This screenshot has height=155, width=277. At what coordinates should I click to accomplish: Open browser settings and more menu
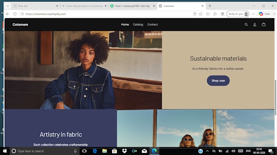[x=253, y=14]
